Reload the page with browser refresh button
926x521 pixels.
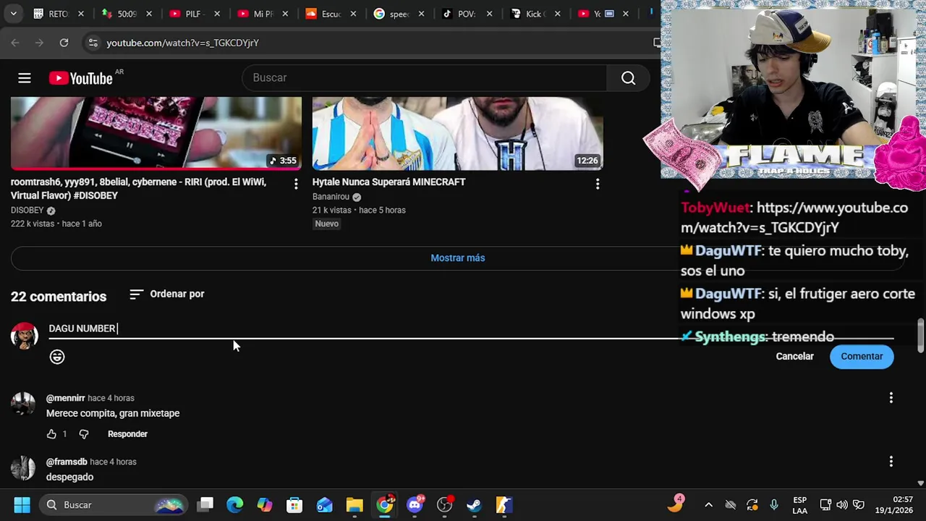pyautogui.click(x=64, y=43)
